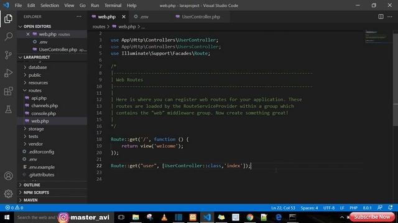Close web.php in Open Editors list
Screen dimensions: 398x223
[x=27, y=34]
